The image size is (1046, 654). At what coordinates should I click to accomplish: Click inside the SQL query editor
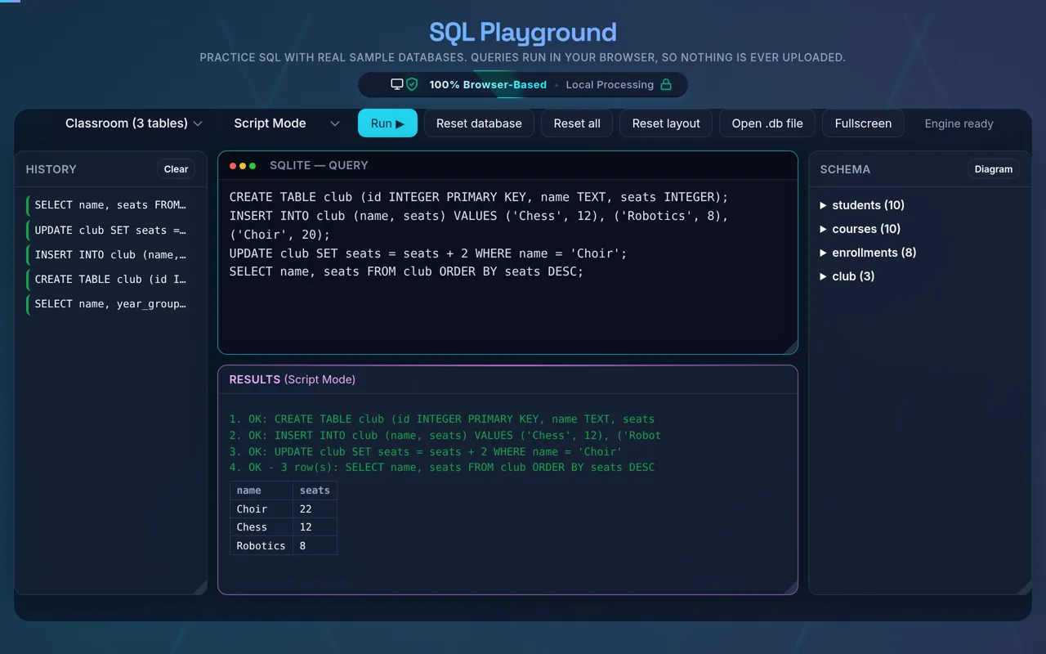(507, 267)
